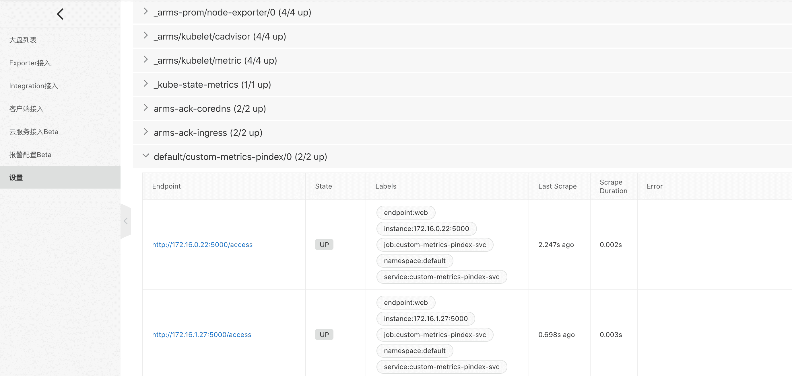Collapse the default/custom-metrics-pindex/0 section
The image size is (792, 376).
point(146,156)
